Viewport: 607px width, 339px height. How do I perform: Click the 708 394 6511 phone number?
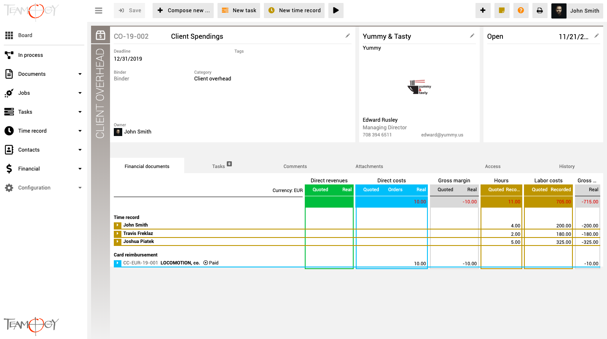pos(377,135)
